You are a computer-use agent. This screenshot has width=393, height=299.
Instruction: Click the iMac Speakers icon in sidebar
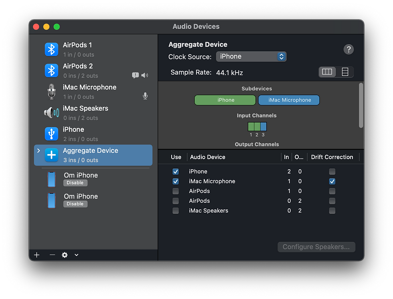(51, 113)
